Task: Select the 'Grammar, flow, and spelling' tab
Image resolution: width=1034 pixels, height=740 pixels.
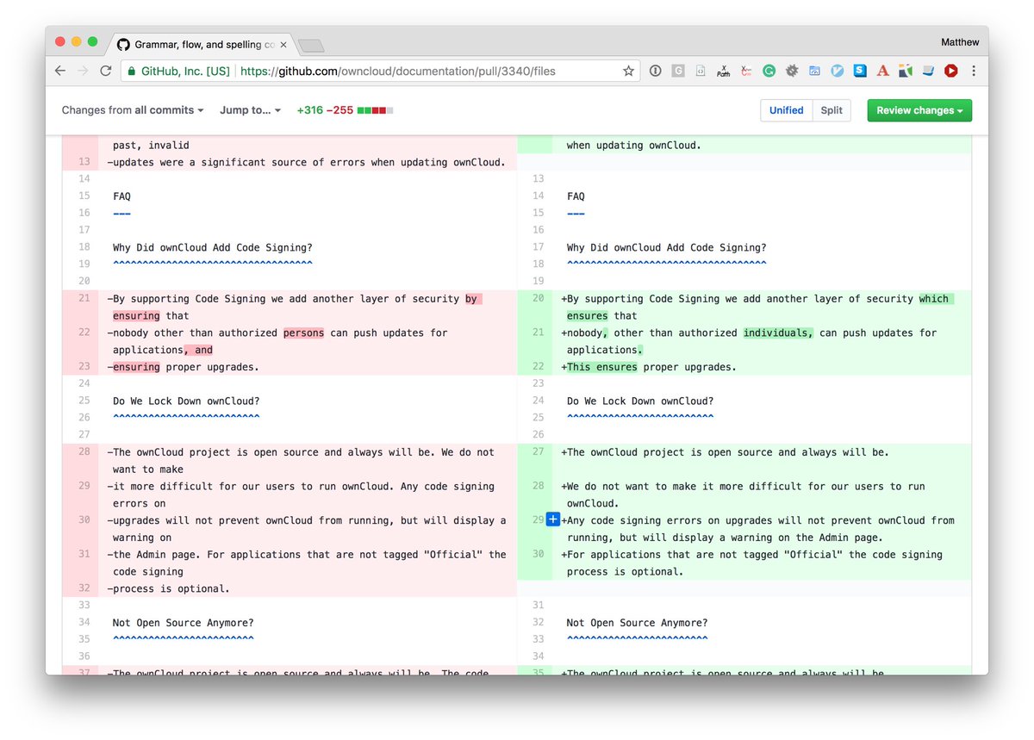Action: pyautogui.click(x=205, y=44)
